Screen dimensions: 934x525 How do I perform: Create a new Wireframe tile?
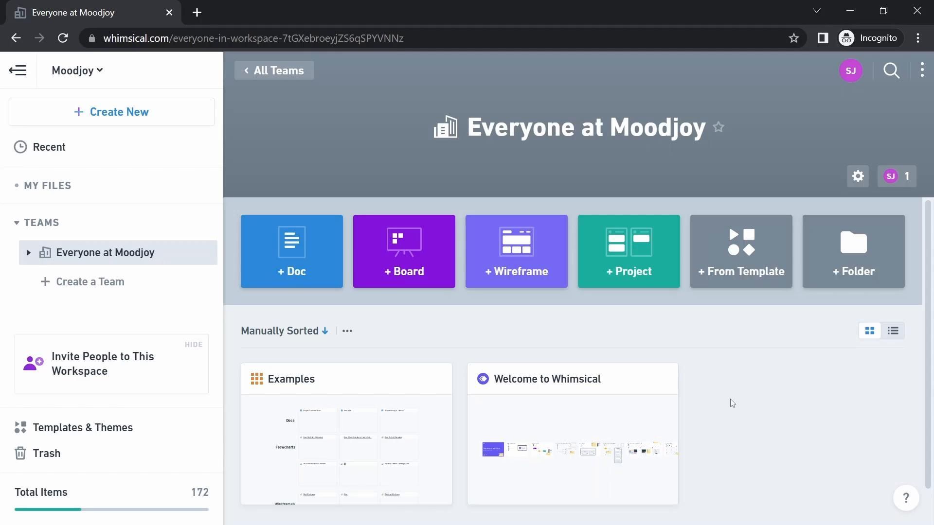(x=516, y=251)
